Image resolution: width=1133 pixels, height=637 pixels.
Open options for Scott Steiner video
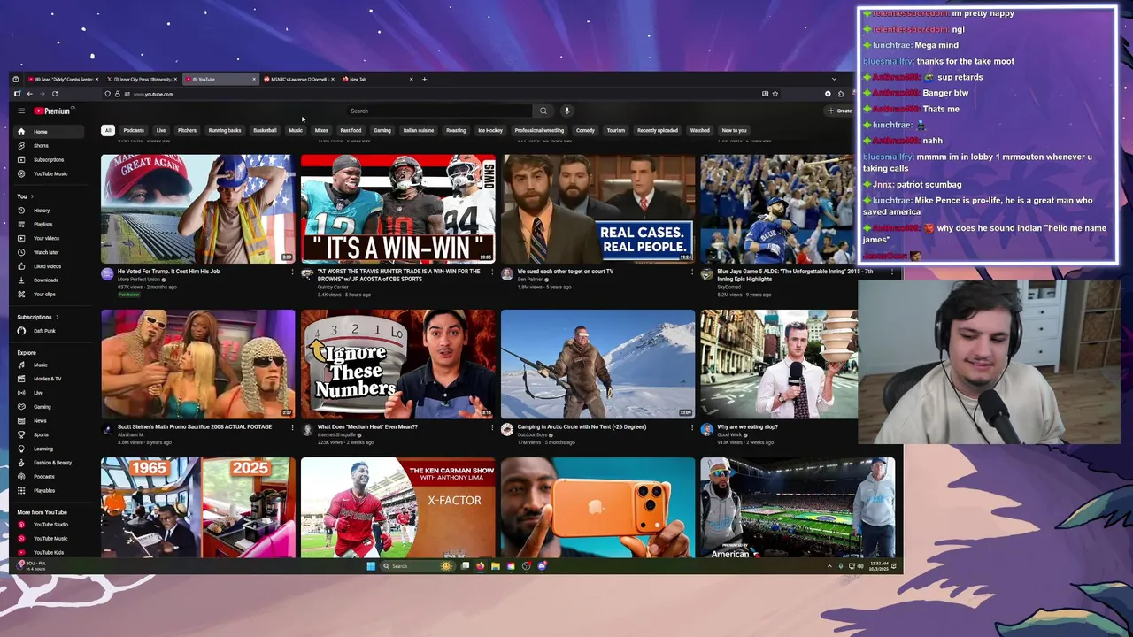tap(293, 427)
